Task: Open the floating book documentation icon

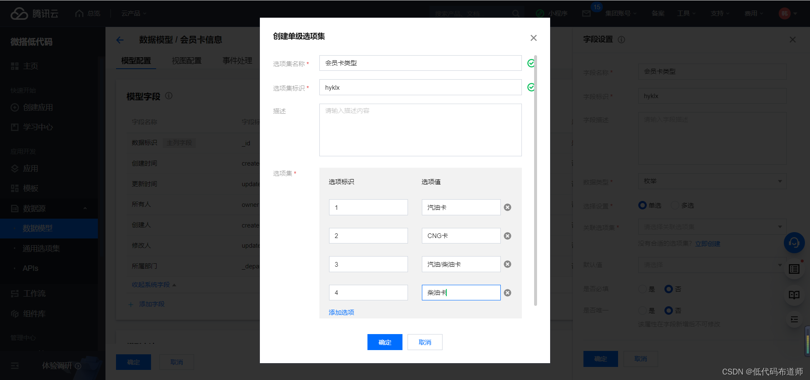Action: tap(794, 295)
